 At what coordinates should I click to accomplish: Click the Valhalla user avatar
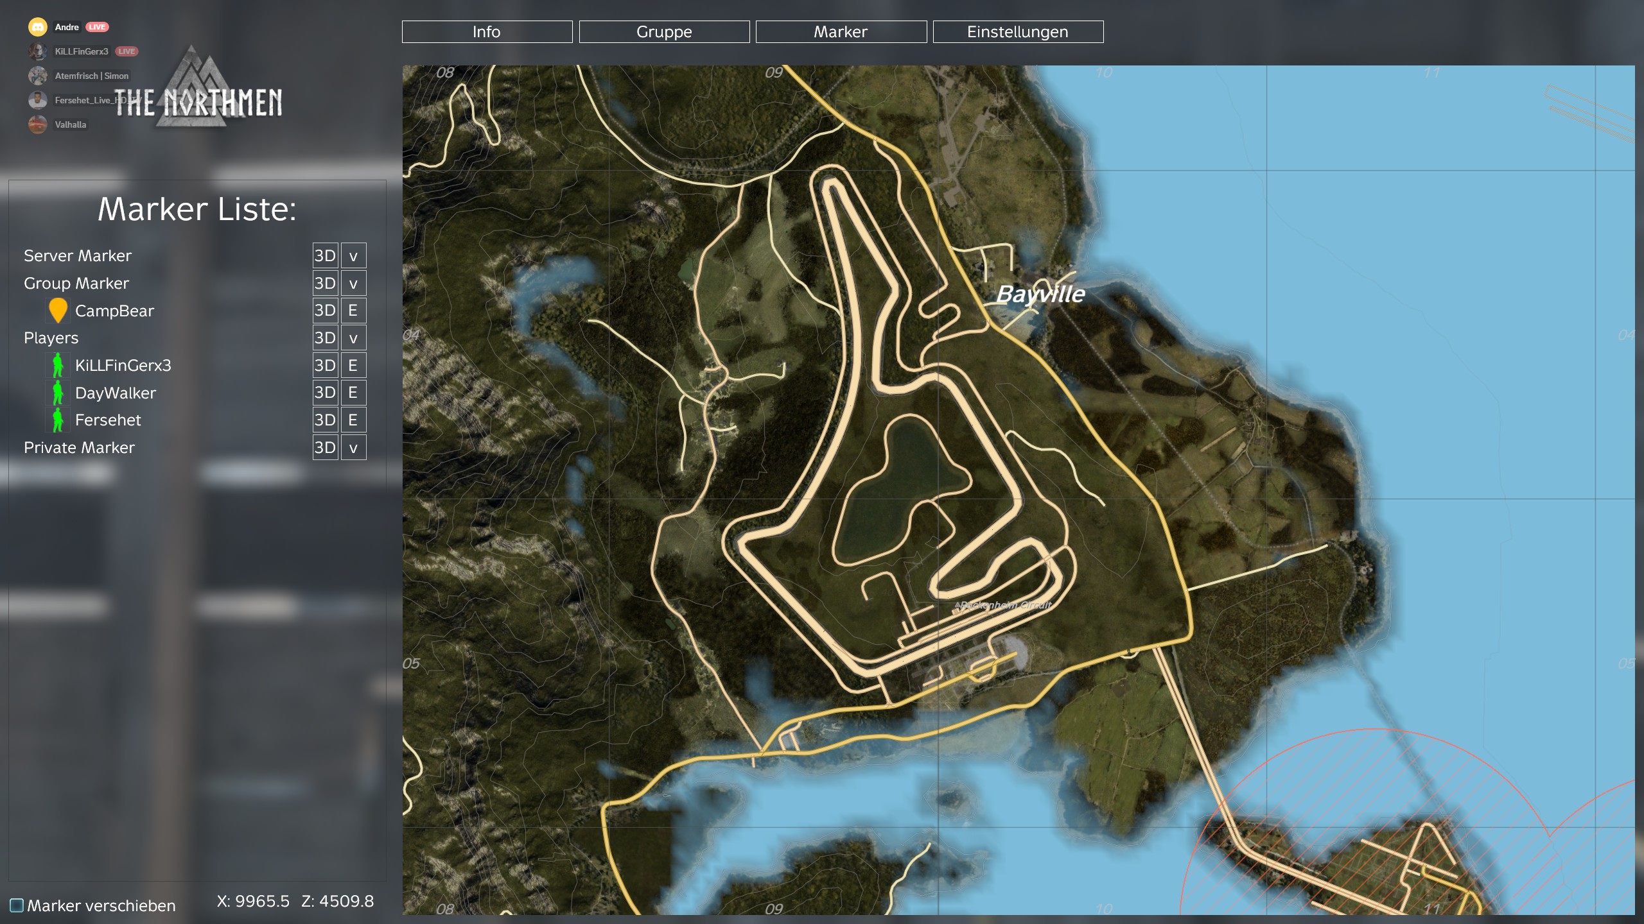pos(38,124)
